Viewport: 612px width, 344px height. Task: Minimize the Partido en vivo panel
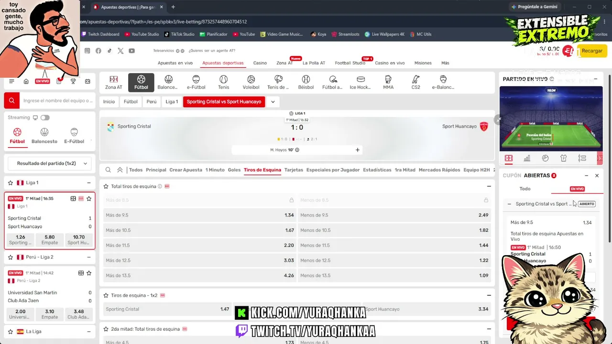596,79
